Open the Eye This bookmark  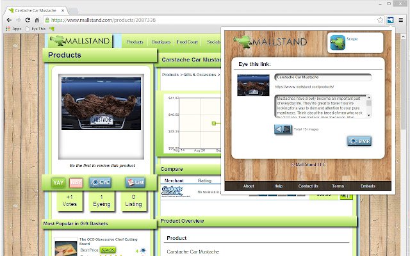pyautogui.click(x=36, y=29)
